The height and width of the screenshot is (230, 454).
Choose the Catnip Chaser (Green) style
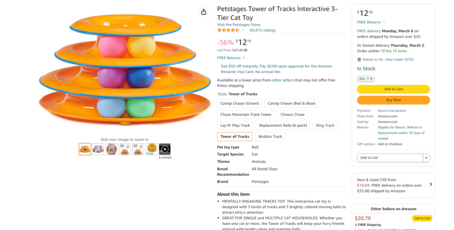240,103
